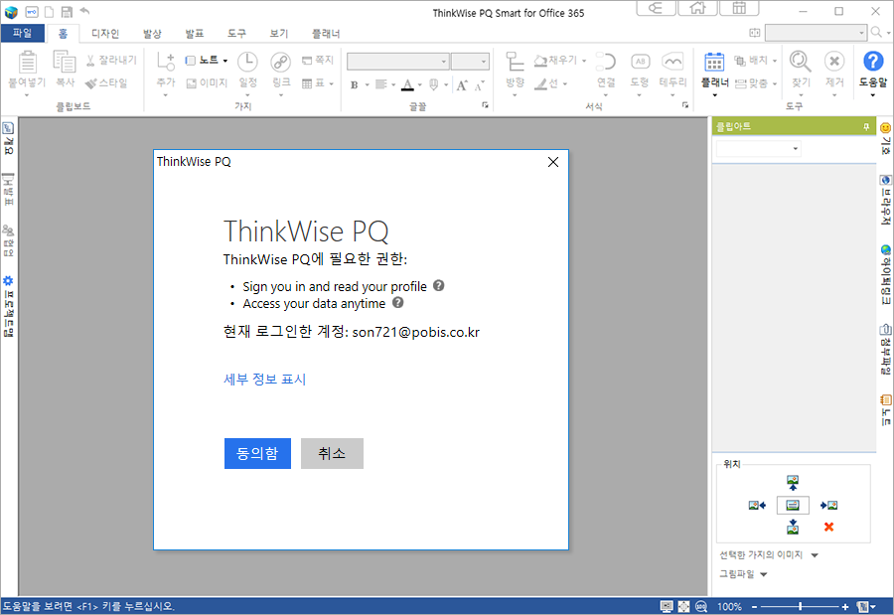Viewport: 894px width, 615px height.
Task: Show help for 'Sign you in and read your profile'
Action: [x=438, y=285]
